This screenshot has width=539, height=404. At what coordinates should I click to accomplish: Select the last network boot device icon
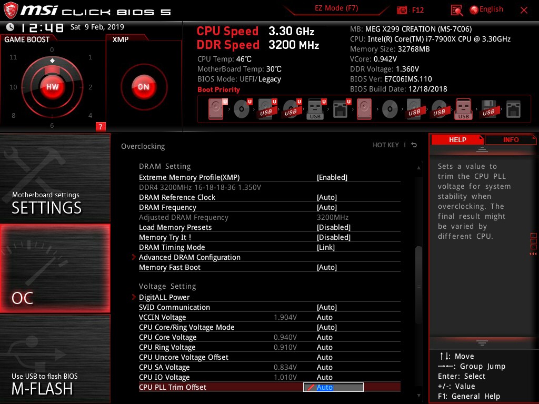pyautogui.click(x=513, y=109)
